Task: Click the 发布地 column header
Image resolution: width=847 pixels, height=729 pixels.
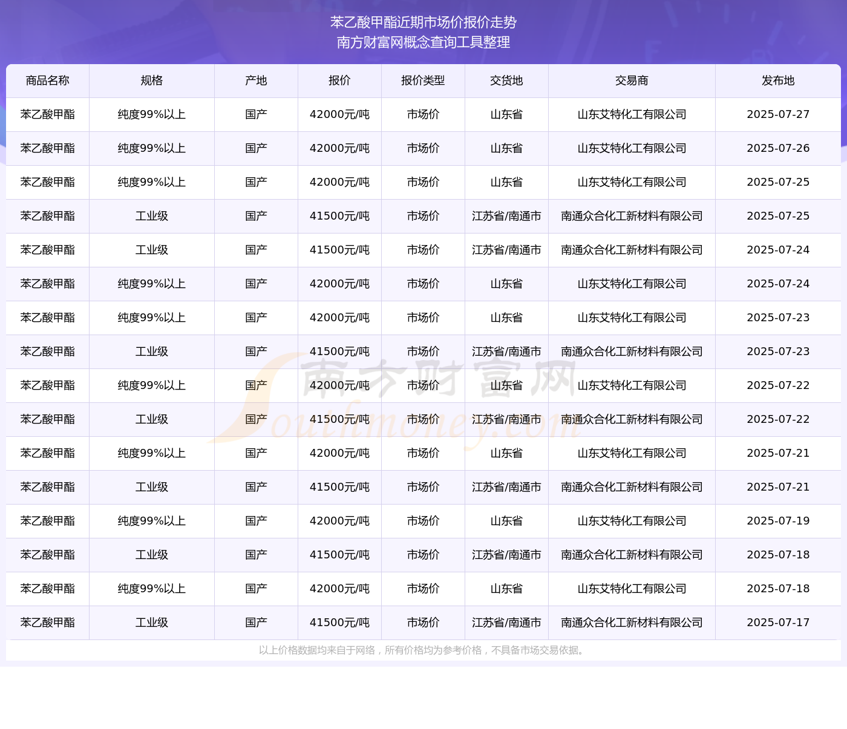Action: [x=778, y=80]
